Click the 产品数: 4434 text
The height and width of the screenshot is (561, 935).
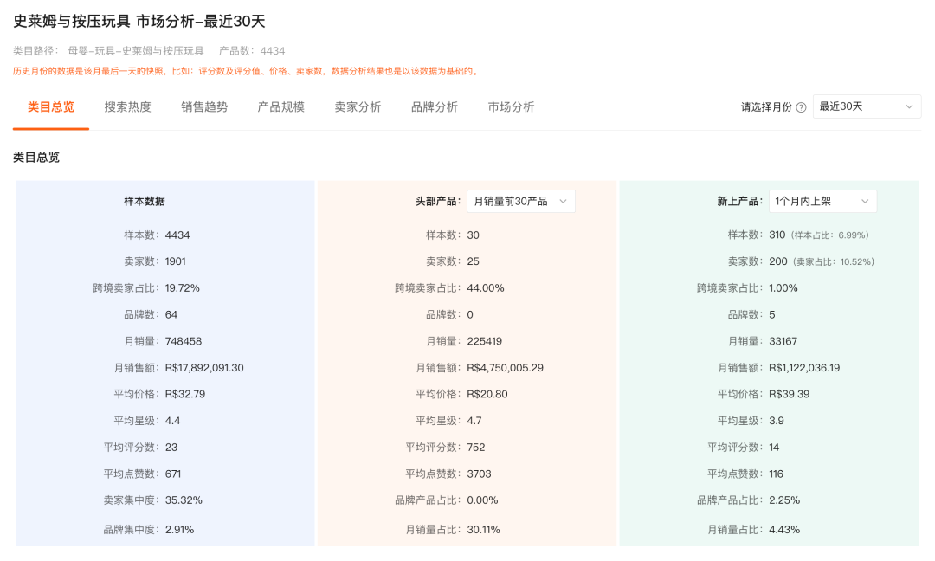[252, 51]
